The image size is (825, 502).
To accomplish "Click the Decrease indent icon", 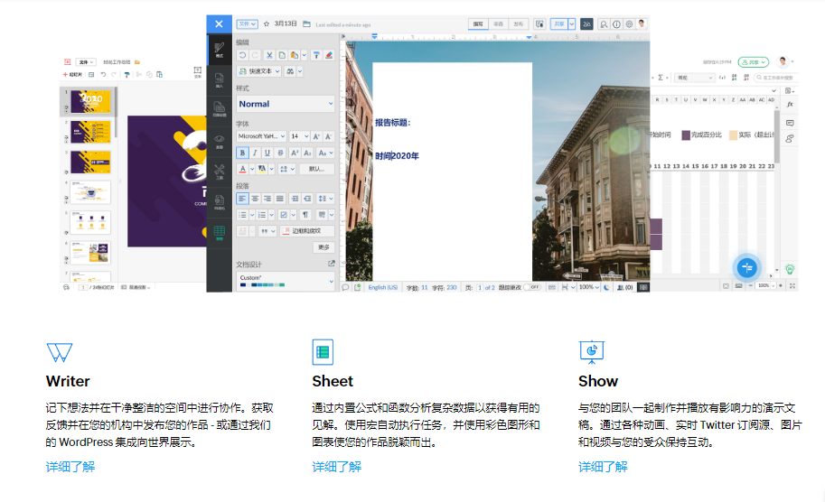I will point(307,199).
